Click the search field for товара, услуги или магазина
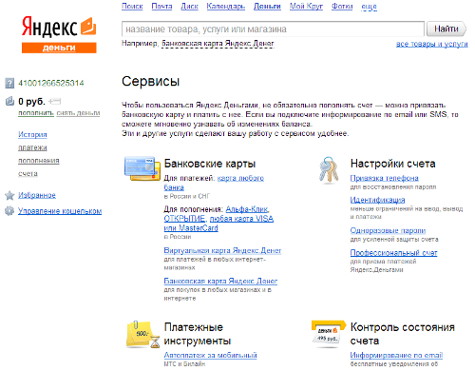The height and width of the screenshot is (371, 475). [x=273, y=29]
